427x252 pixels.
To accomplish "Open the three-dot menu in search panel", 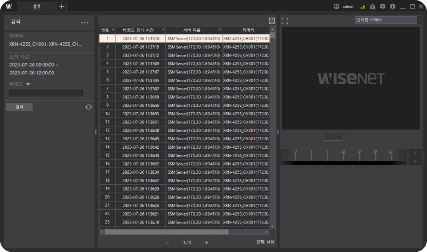I will [85, 22].
